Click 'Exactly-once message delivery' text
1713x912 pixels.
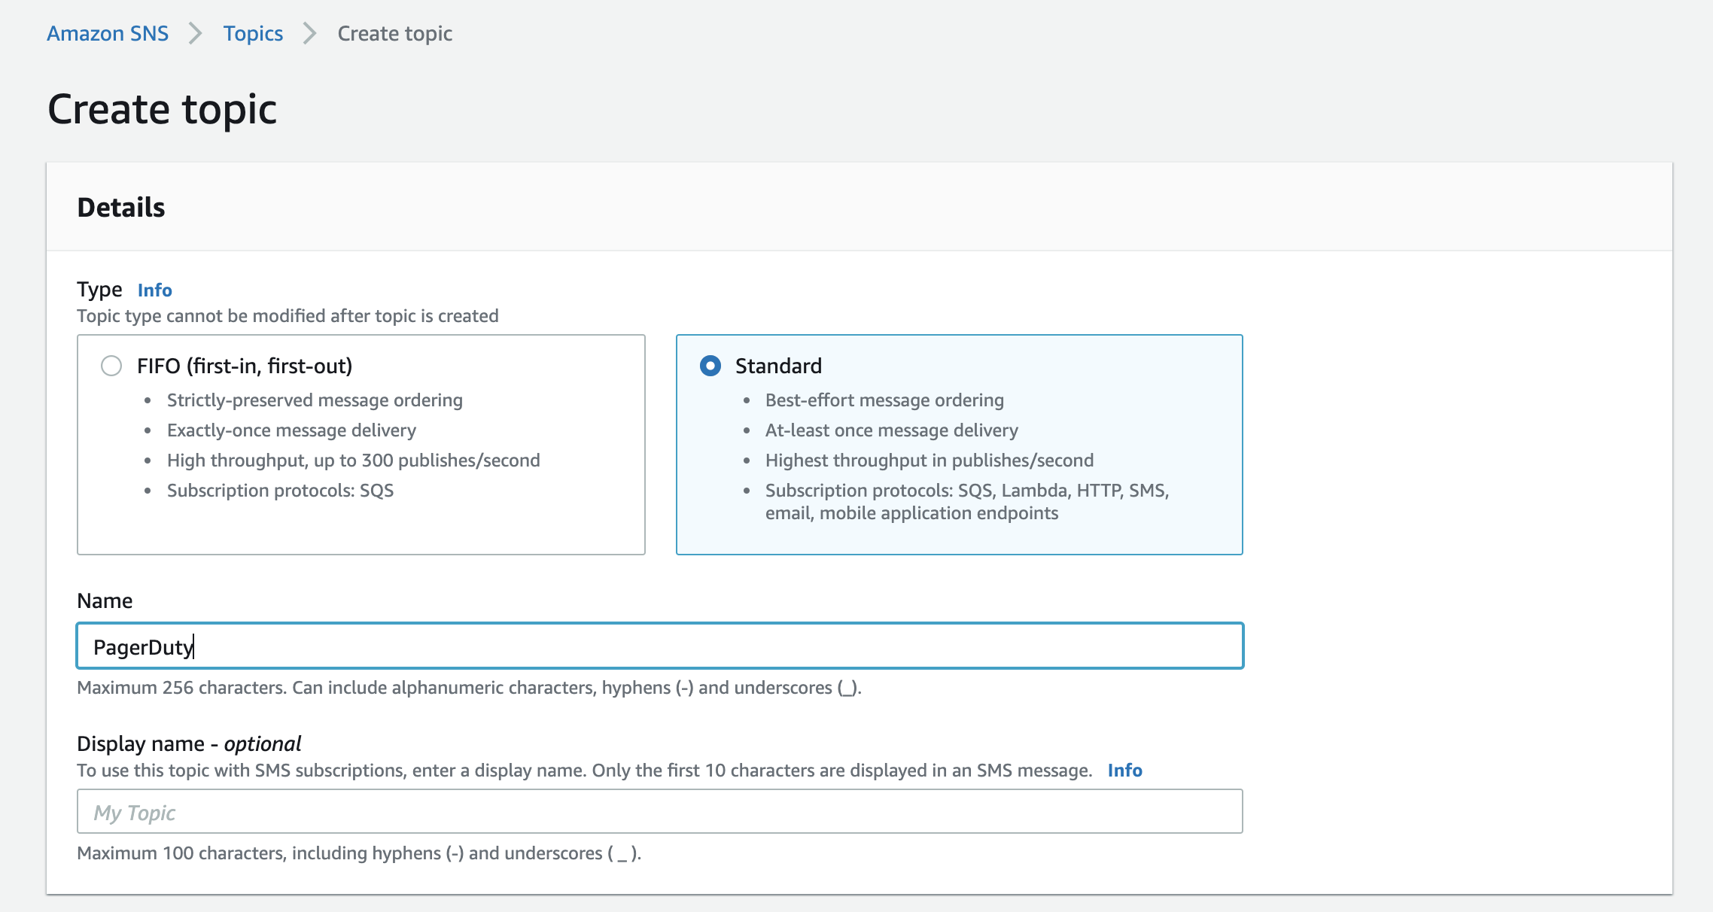[x=291, y=430]
